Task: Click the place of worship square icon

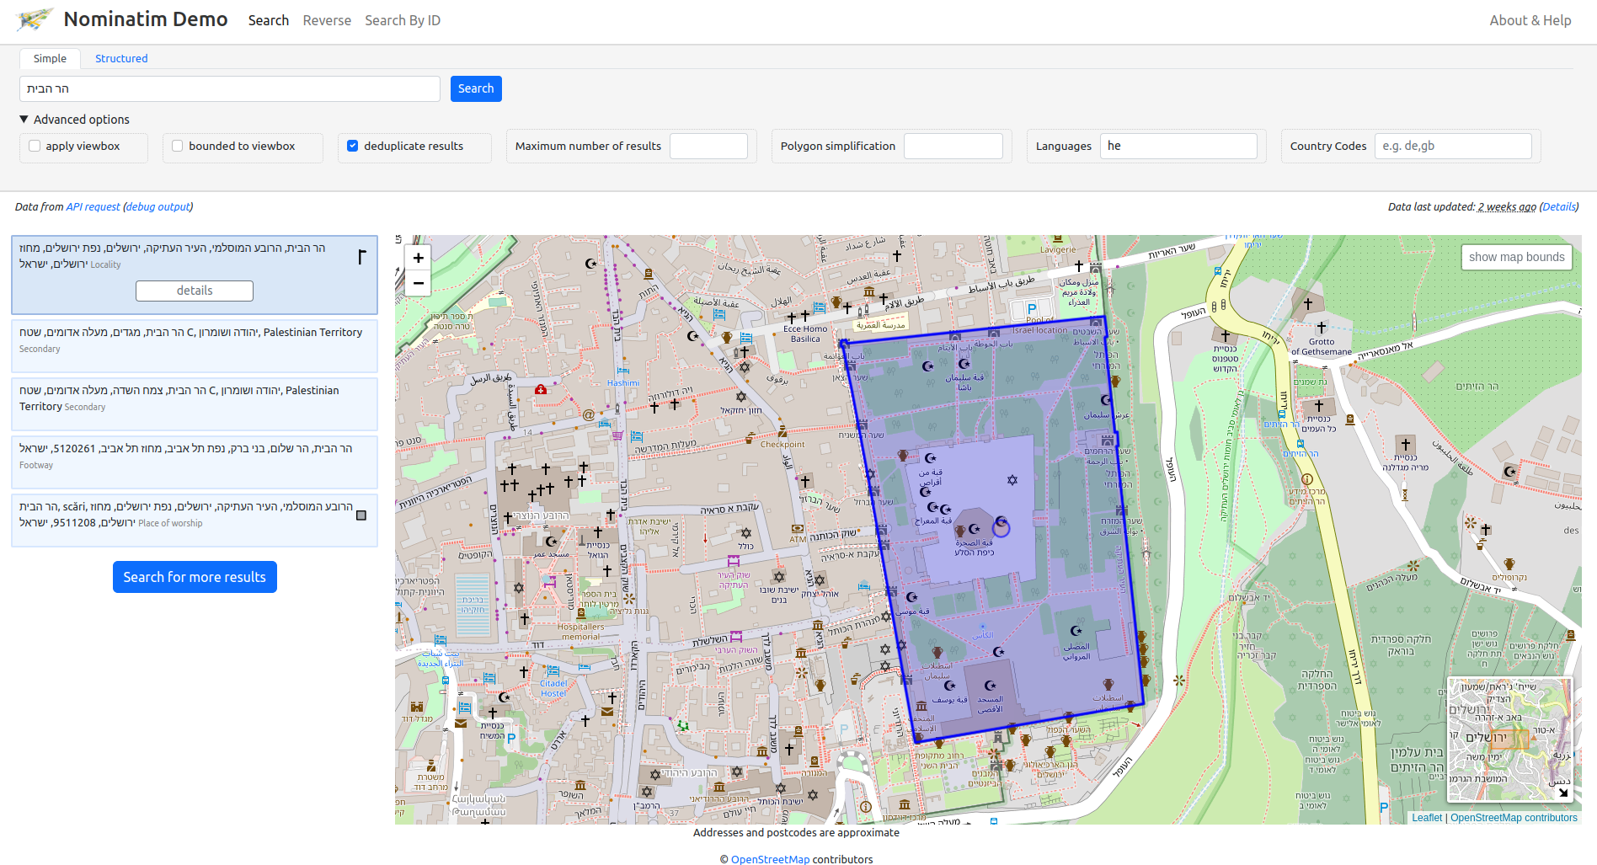Action: [361, 515]
